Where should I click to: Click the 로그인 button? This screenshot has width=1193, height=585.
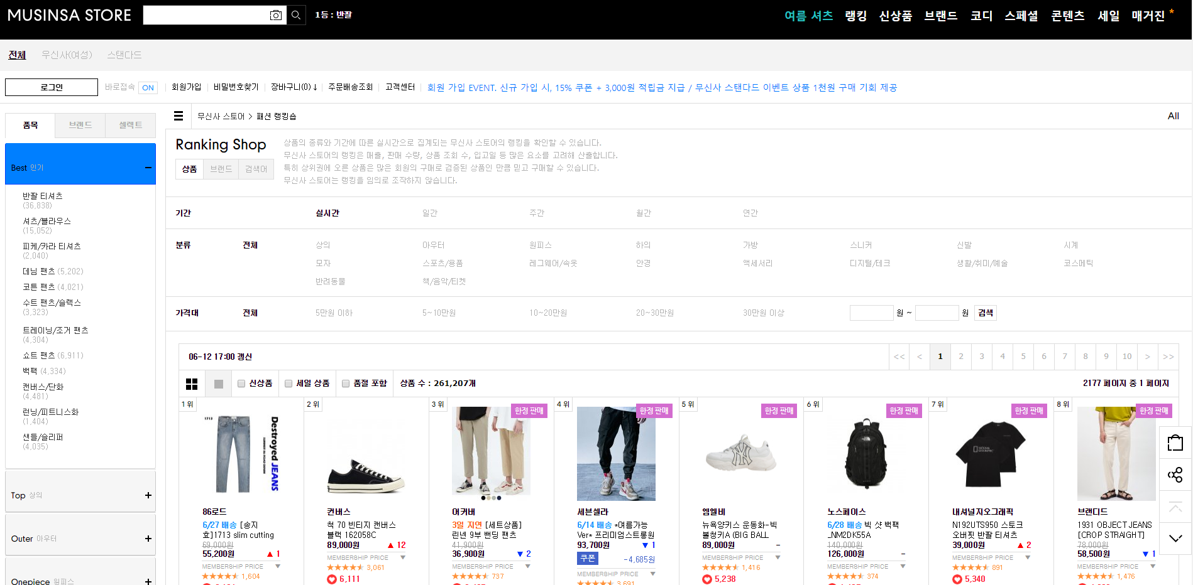tap(52, 87)
